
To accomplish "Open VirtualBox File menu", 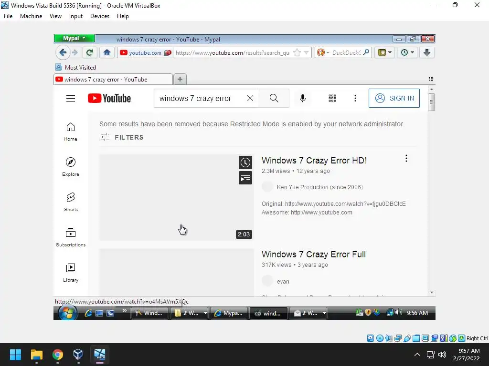I will tap(8, 16).
